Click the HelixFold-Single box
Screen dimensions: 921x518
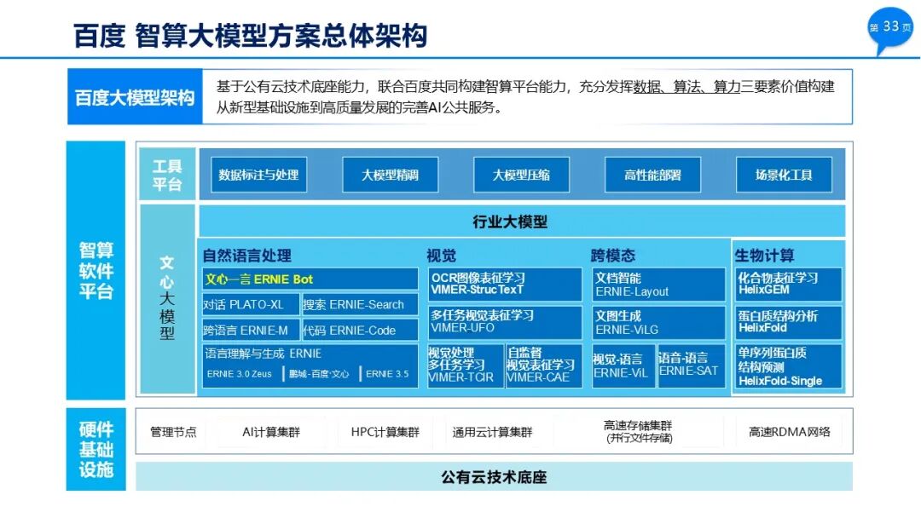(788, 365)
